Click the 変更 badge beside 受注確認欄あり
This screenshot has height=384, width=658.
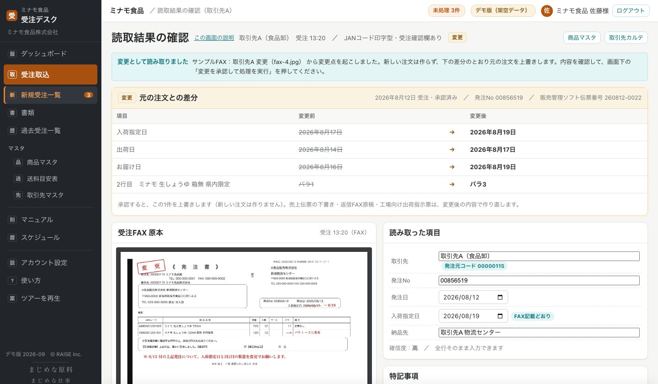point(457,38)
